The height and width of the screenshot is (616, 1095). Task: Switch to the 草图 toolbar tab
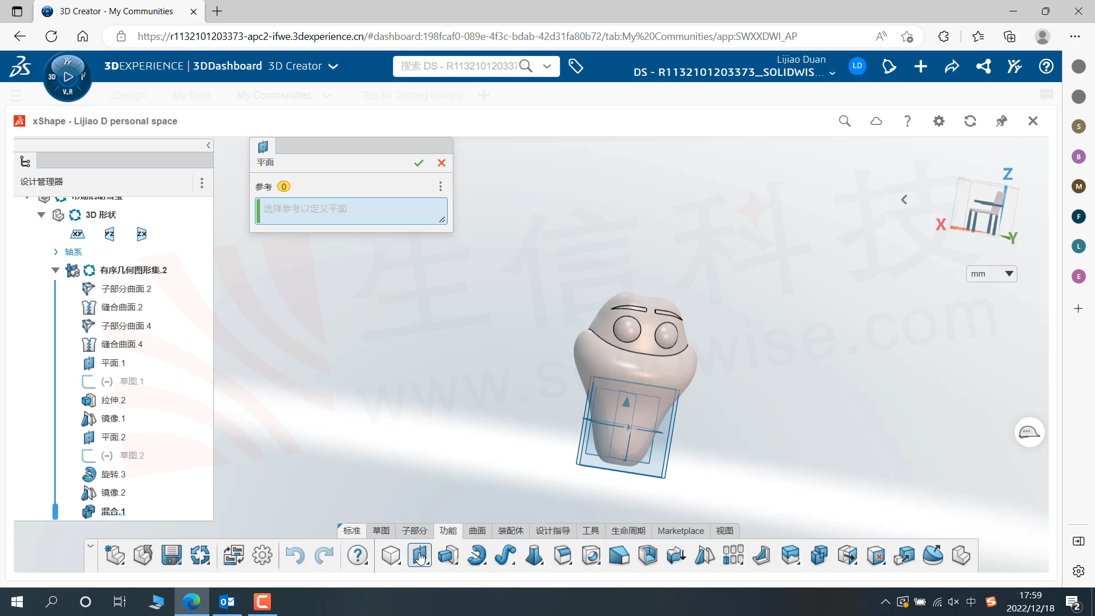pyautogui.click(x=381, y=531)
